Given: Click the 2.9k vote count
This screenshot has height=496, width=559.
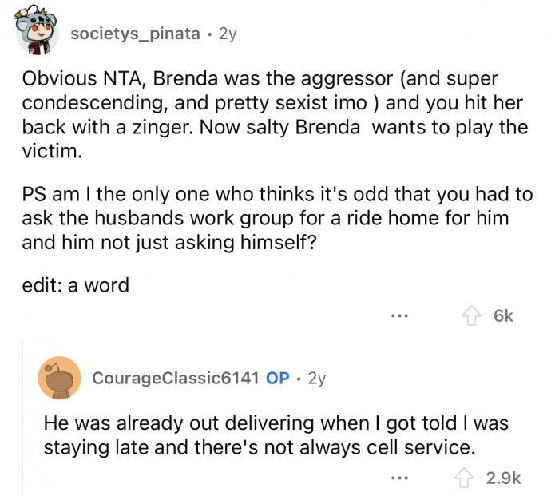Looking at the screenshot, I should pos(503,478).
